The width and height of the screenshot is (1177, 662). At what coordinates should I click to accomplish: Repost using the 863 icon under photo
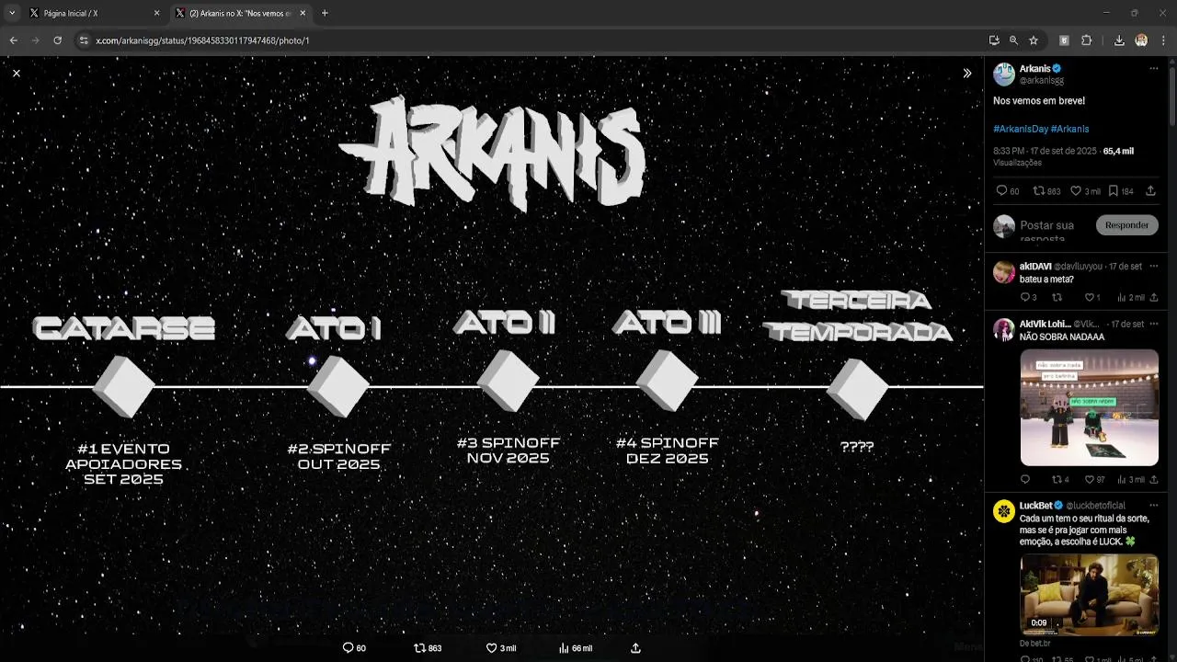pyautogui.click(x=429, y=648)
